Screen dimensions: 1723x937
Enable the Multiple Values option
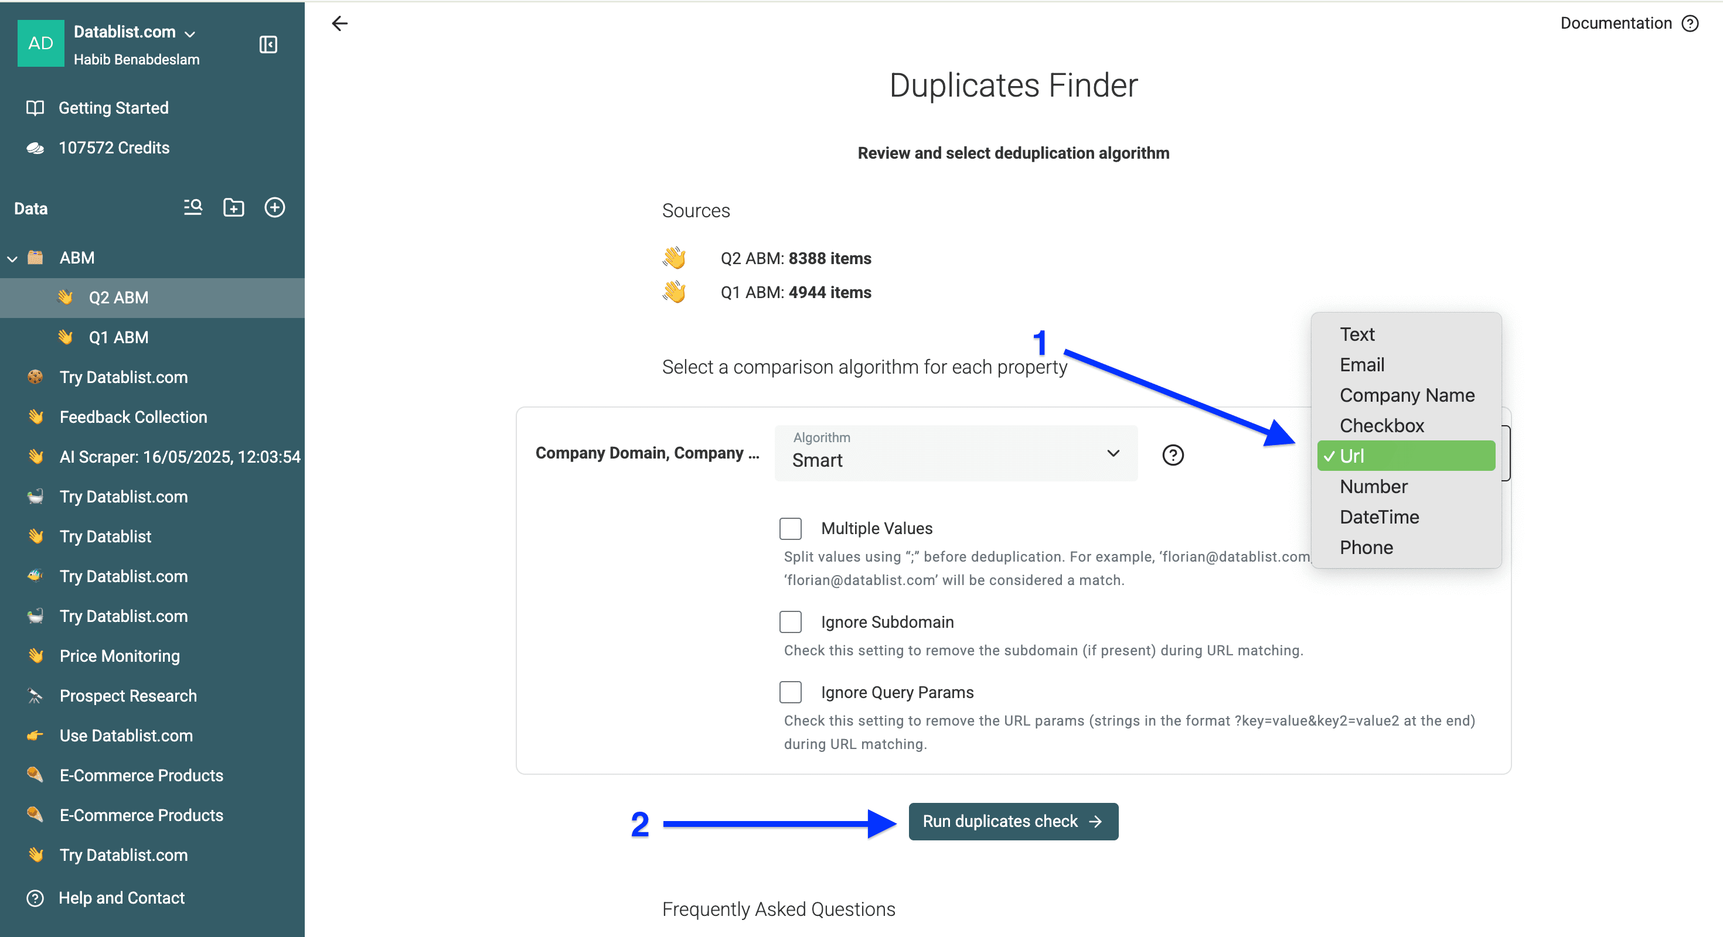click(791, 529)
